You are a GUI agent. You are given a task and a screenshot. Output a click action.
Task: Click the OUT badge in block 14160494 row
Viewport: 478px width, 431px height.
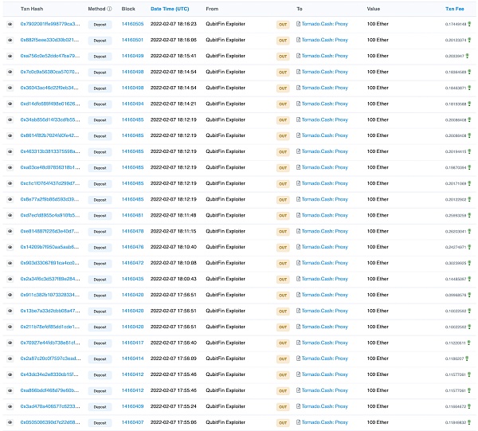tap(283, 104)
